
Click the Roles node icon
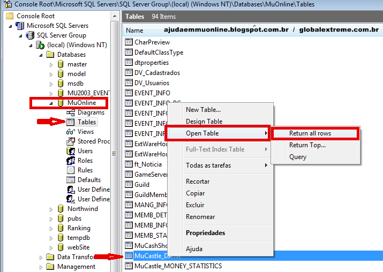[71, 161]
